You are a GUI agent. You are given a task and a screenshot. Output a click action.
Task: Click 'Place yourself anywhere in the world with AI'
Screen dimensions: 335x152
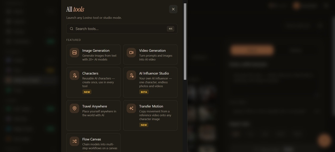pyautogui.click(x=99, y=113)
